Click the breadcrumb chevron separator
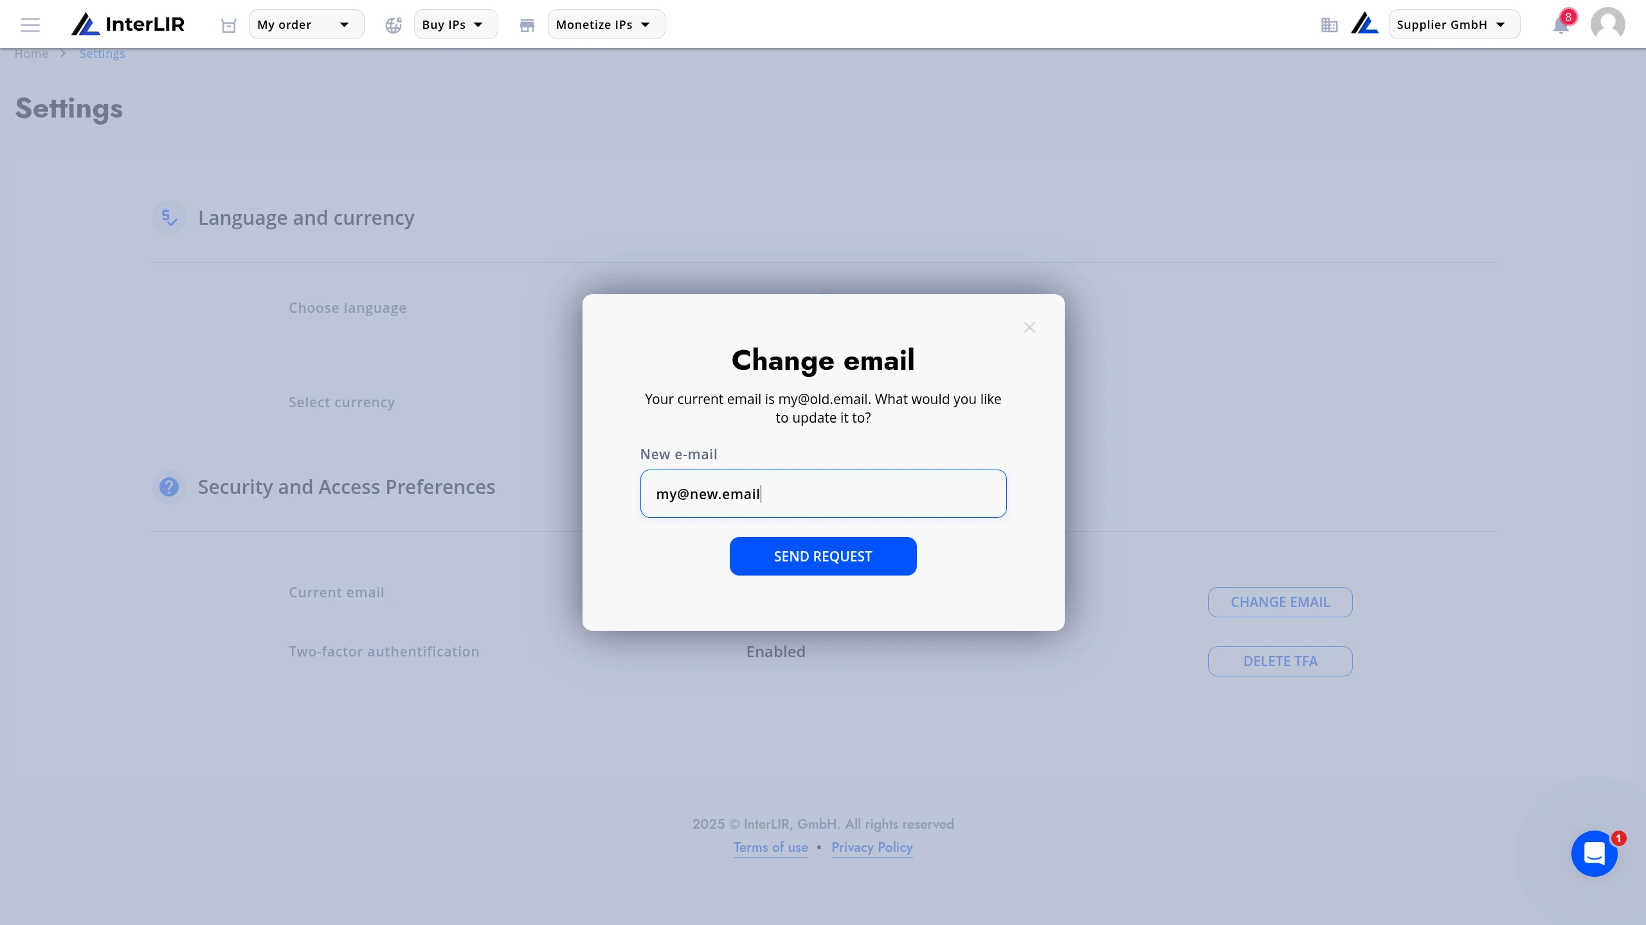This screenshot has width=1646, height=925. click(x=63, y=53)
